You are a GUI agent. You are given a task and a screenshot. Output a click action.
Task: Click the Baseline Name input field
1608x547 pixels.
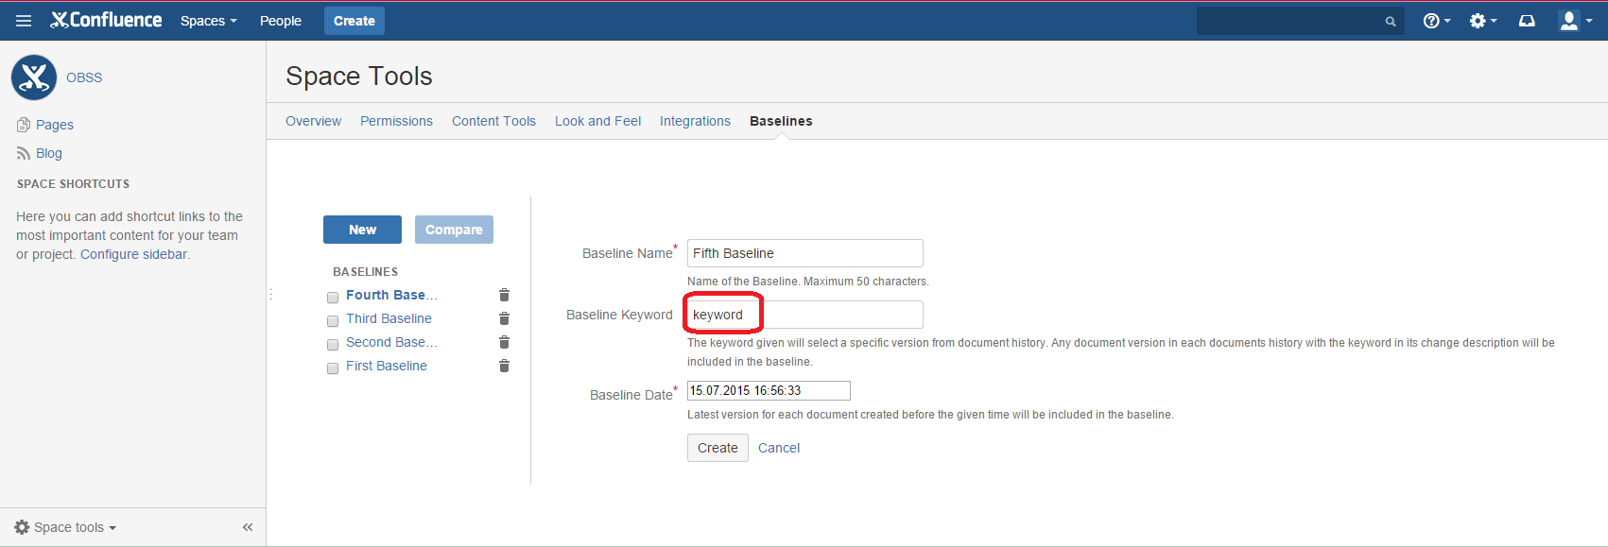pyautogui.click(x=804, y=253)
